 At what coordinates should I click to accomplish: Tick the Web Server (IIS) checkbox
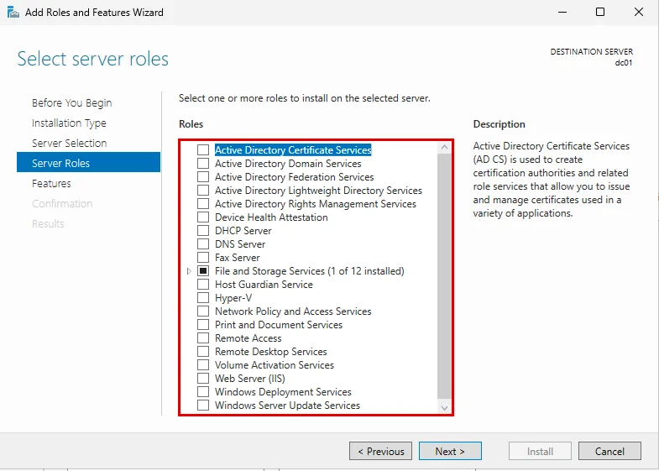203,379
